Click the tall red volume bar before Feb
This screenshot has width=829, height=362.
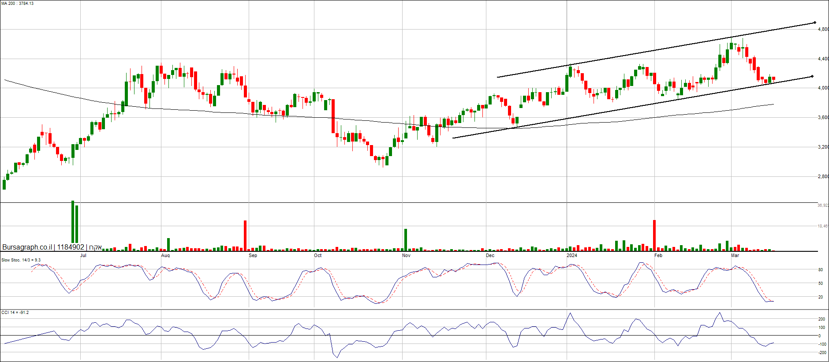654,235
